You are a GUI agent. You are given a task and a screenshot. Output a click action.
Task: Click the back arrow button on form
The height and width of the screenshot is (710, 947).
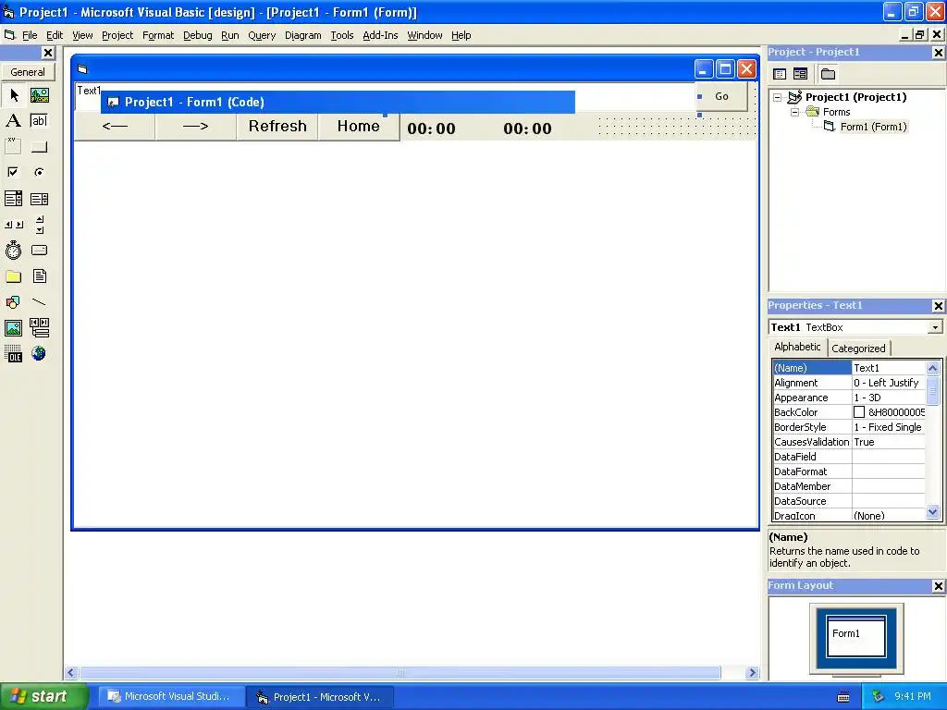pyautogui.click(x=115, y=126)
